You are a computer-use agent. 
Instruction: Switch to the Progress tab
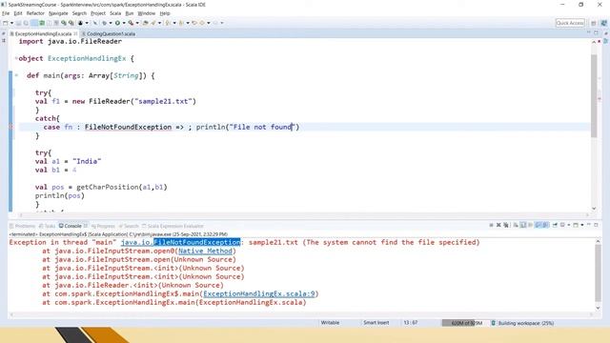(103, 226)
